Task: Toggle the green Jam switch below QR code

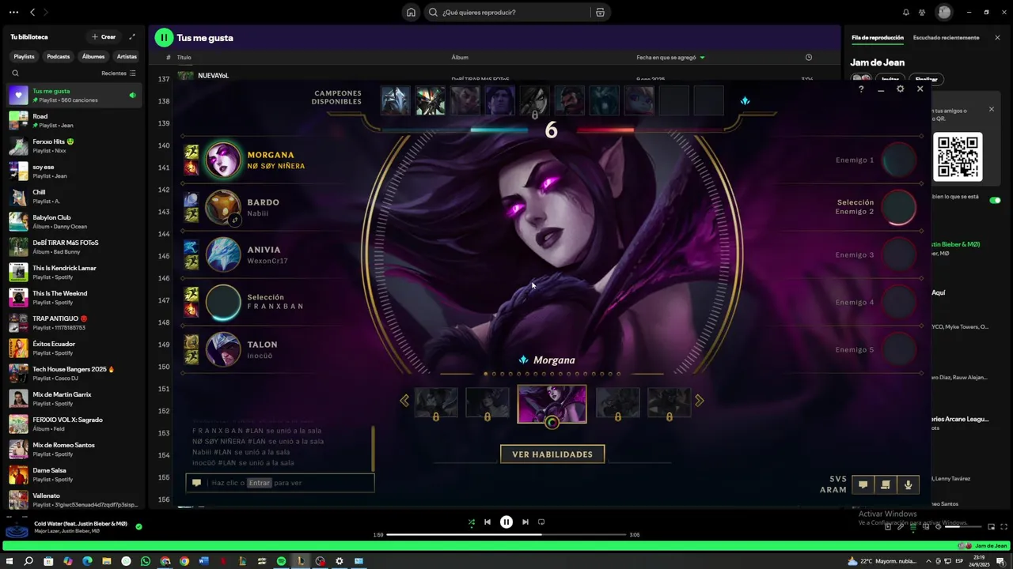Action: pos(995,200)
